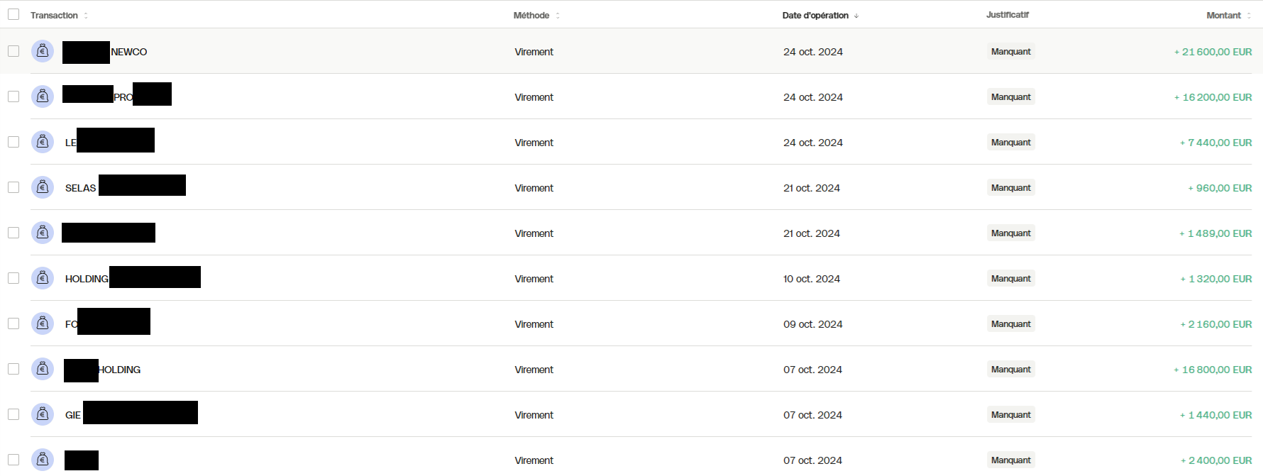Screen dimensions: 1263x476
Task: Click money bag icon for 10 oct. 2024 row
Action: (x=43, y=278)
